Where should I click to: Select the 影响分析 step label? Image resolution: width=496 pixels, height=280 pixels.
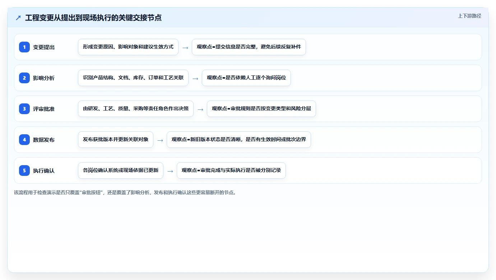[x=44, y=78]
